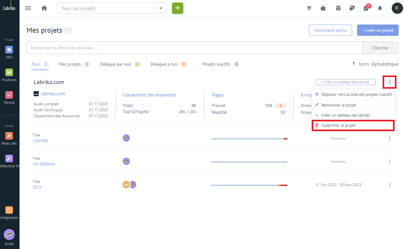Screen dimensions: 404x249
Task: Open the chat messages icon
Action: pyautogui.click(x=352, y=8)
